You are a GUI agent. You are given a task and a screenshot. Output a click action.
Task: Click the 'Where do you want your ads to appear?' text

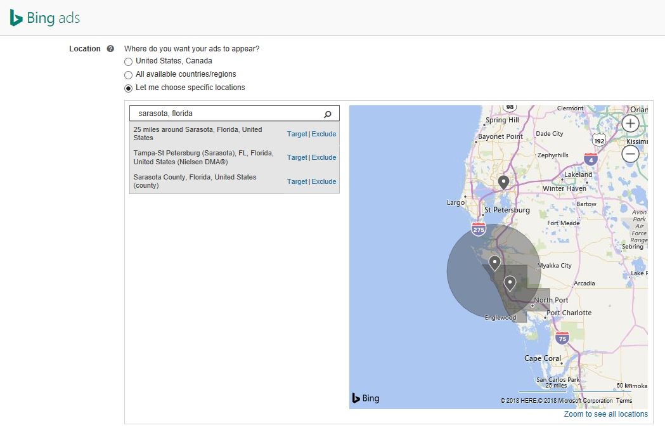[x=191, y=49]
